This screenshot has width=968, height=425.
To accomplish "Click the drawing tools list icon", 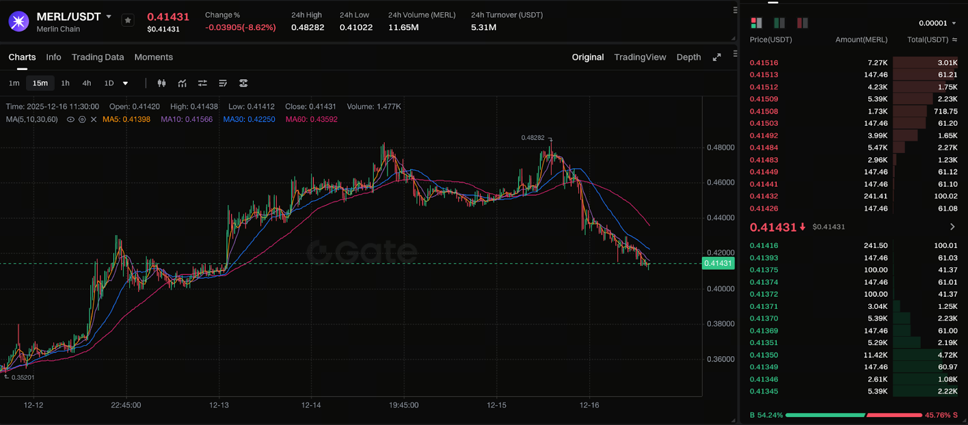I will (x=223, y=83).
